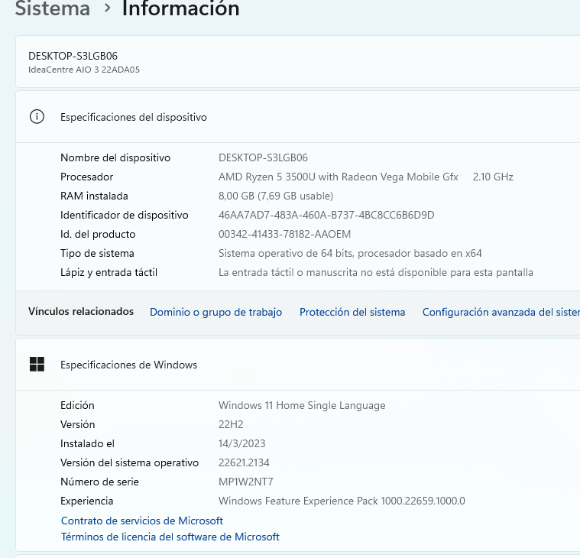Select Windows 11 Home Single Language value
The width and height of the screenshot is (580, 558).
pyautogui.click(x=302, y=405)
